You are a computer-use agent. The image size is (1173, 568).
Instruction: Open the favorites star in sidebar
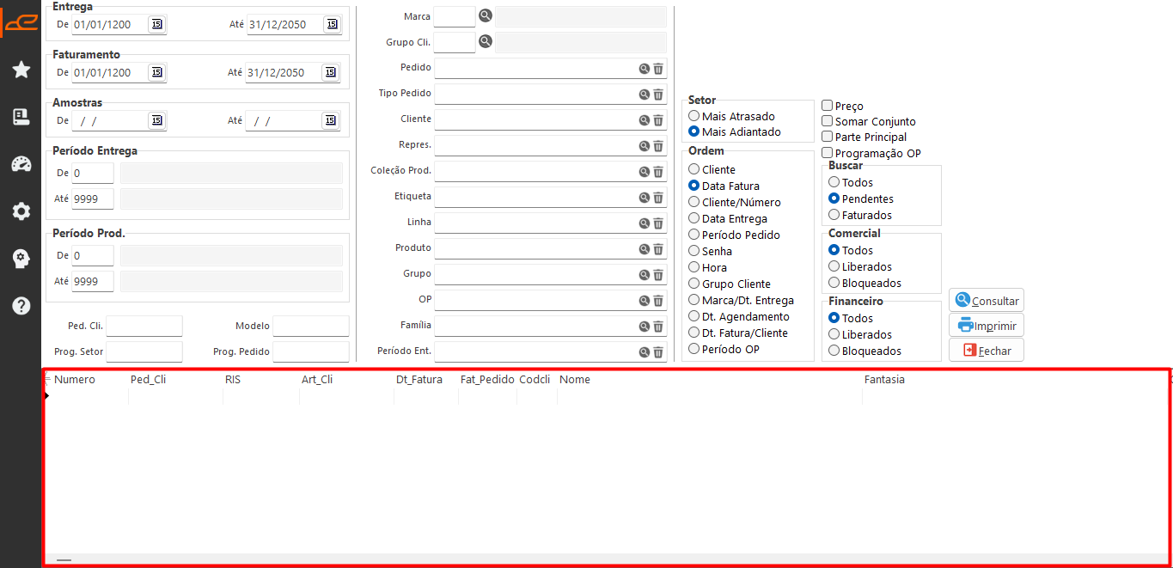[x=21, y=70]
